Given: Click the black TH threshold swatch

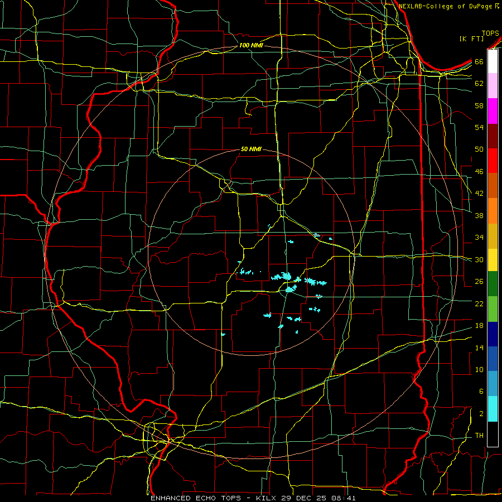Looking at the screenshot, I should (493, 434).
